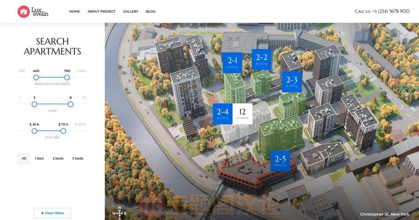Open the Blog menu item
Image resolution: width=419 pixels, height=220 pixels.
tap(151, 12)
